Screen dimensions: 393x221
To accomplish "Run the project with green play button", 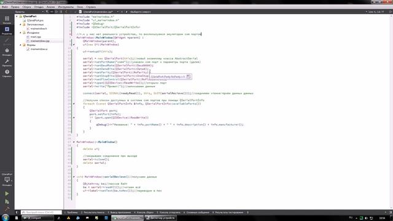I will (x=7, y=193).
